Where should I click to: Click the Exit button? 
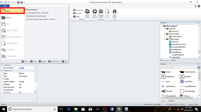click(x=65, y=61)
